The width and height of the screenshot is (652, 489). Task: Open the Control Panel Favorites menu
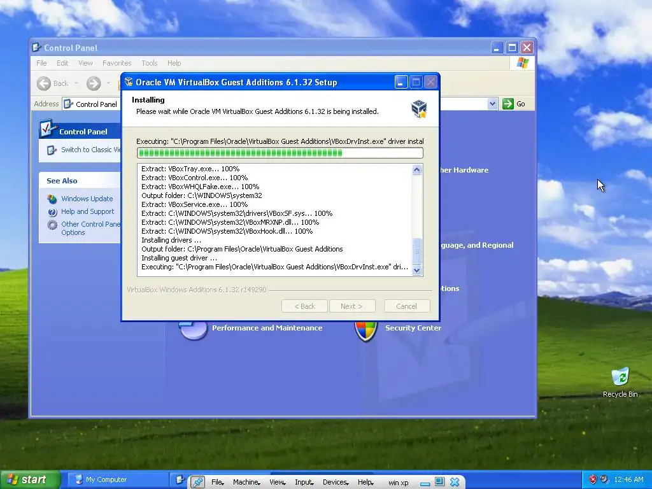point(117,63)
